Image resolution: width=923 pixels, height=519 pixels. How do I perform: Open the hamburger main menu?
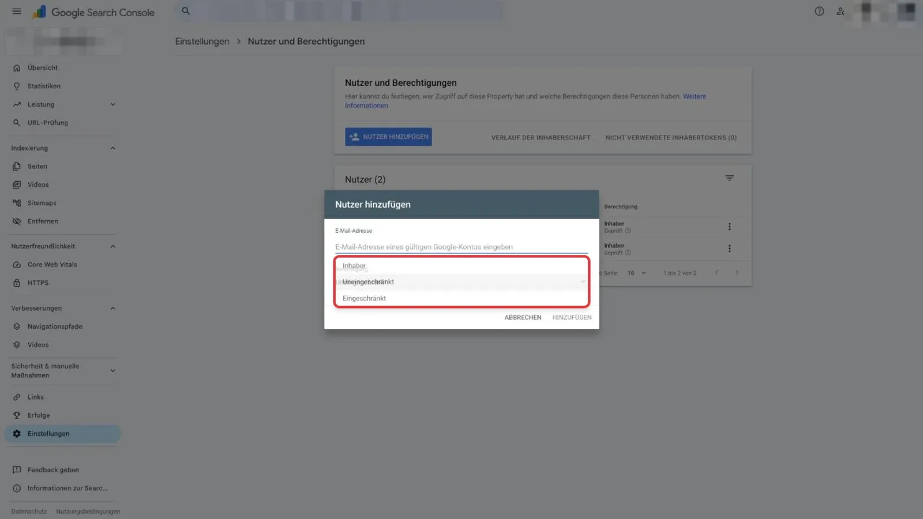17,12
